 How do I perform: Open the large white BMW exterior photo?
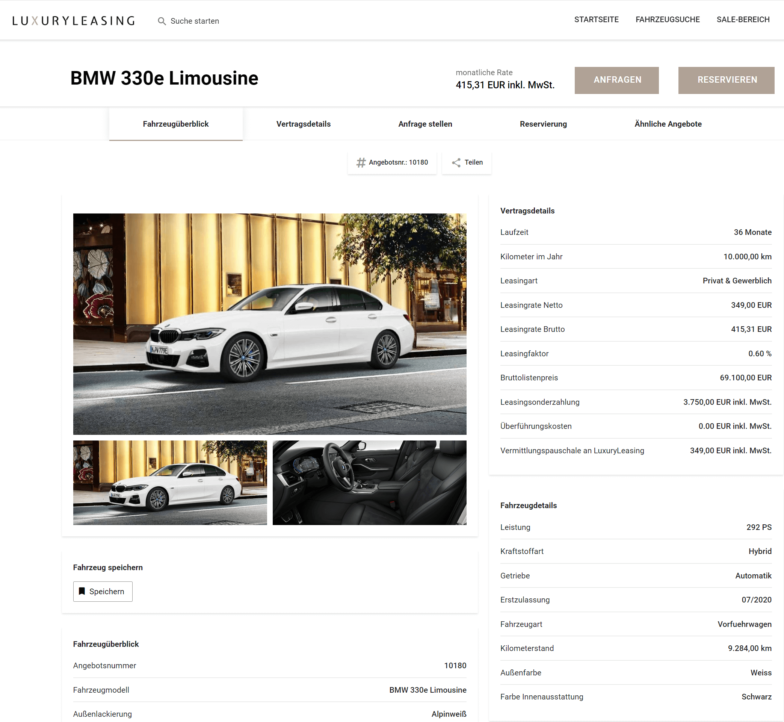coord(270,324)
